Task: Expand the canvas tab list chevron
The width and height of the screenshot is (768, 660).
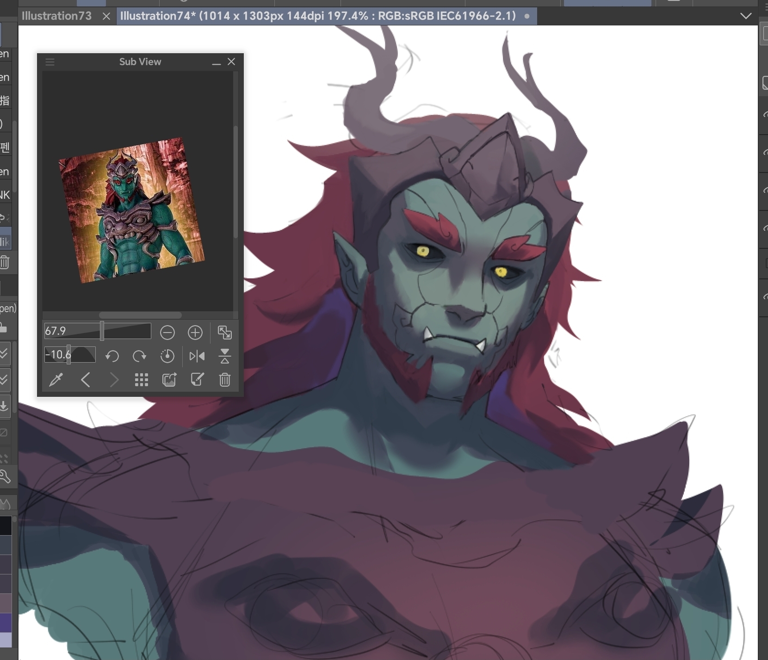Action: [746, 16]
